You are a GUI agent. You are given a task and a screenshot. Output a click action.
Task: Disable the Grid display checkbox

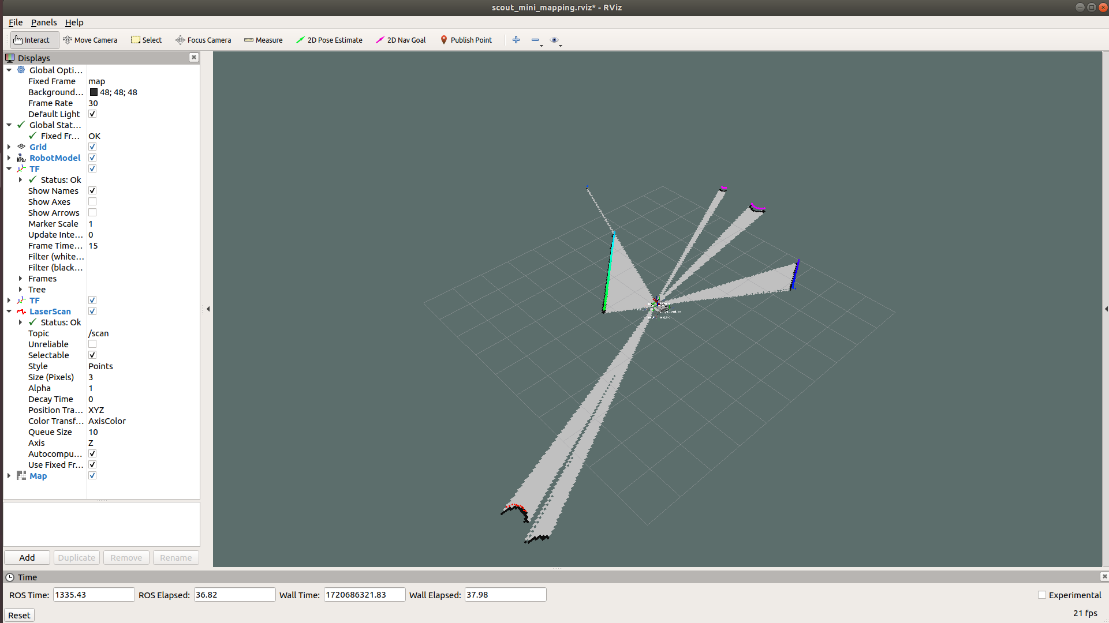92,147
